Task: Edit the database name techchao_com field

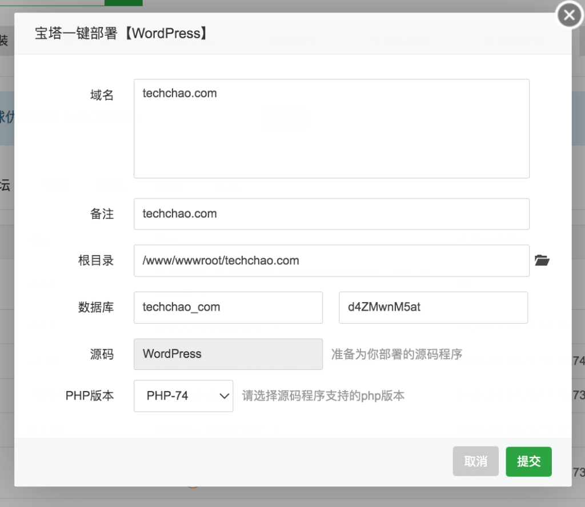Action: pos(228,308)
